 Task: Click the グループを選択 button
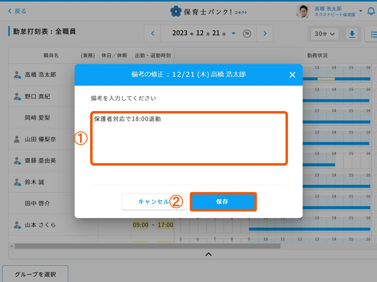click(35, 274)
